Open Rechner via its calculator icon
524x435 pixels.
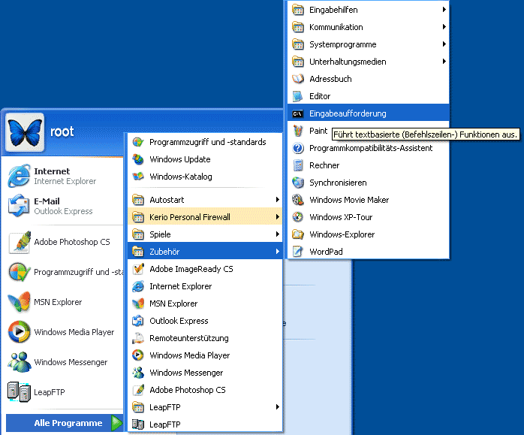(x=297, y=165)
